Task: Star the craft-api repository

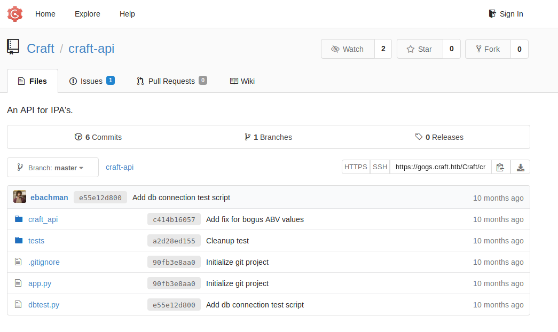Action: click(420, 49)
